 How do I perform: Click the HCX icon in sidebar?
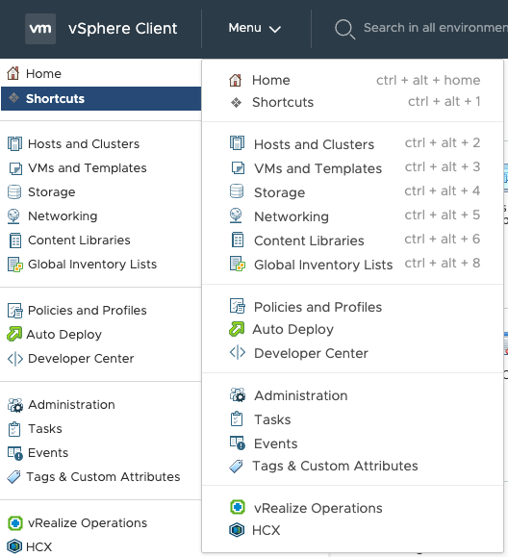(14, 546)
